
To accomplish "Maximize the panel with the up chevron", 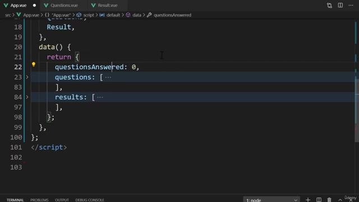I will click(x=340, y=200).
